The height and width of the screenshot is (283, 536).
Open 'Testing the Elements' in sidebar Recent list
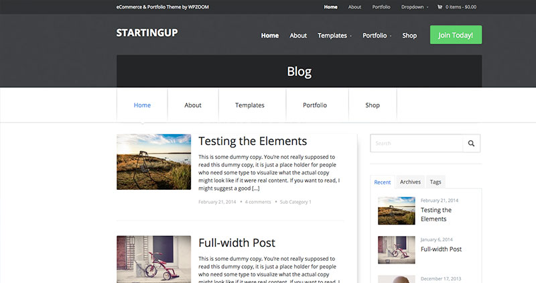(x=436, y=215)
